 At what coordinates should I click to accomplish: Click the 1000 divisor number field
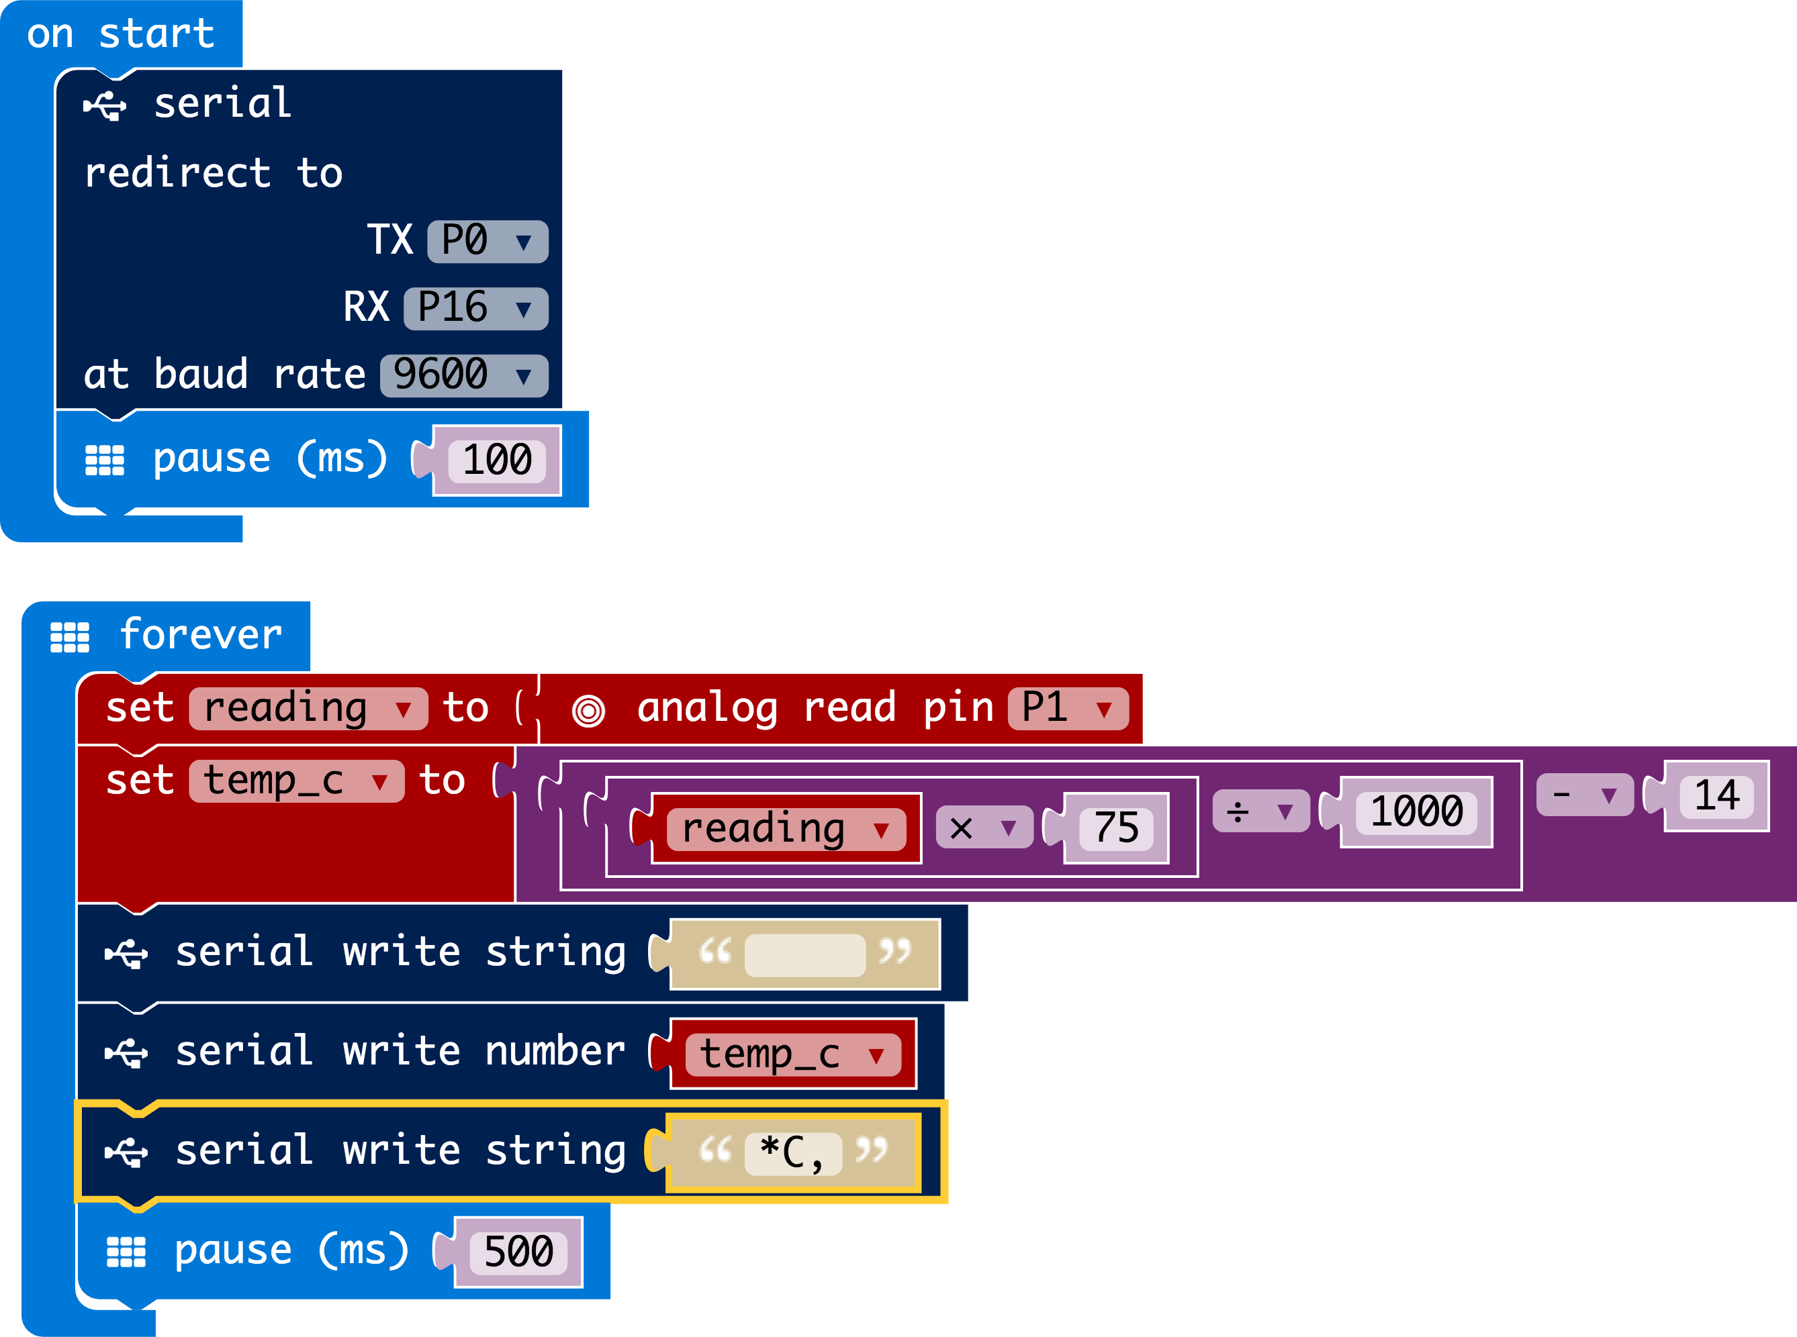tap(1416, 811)
